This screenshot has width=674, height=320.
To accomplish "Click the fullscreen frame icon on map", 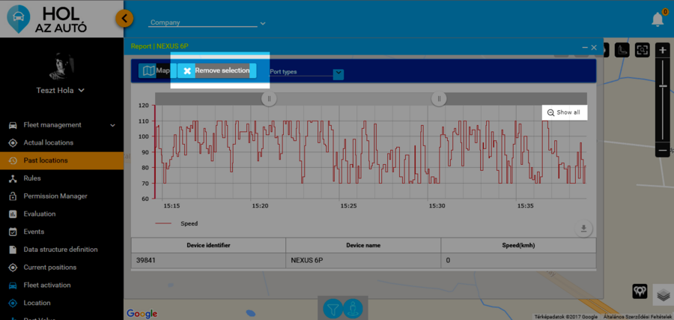I will [x=642, y=50].
